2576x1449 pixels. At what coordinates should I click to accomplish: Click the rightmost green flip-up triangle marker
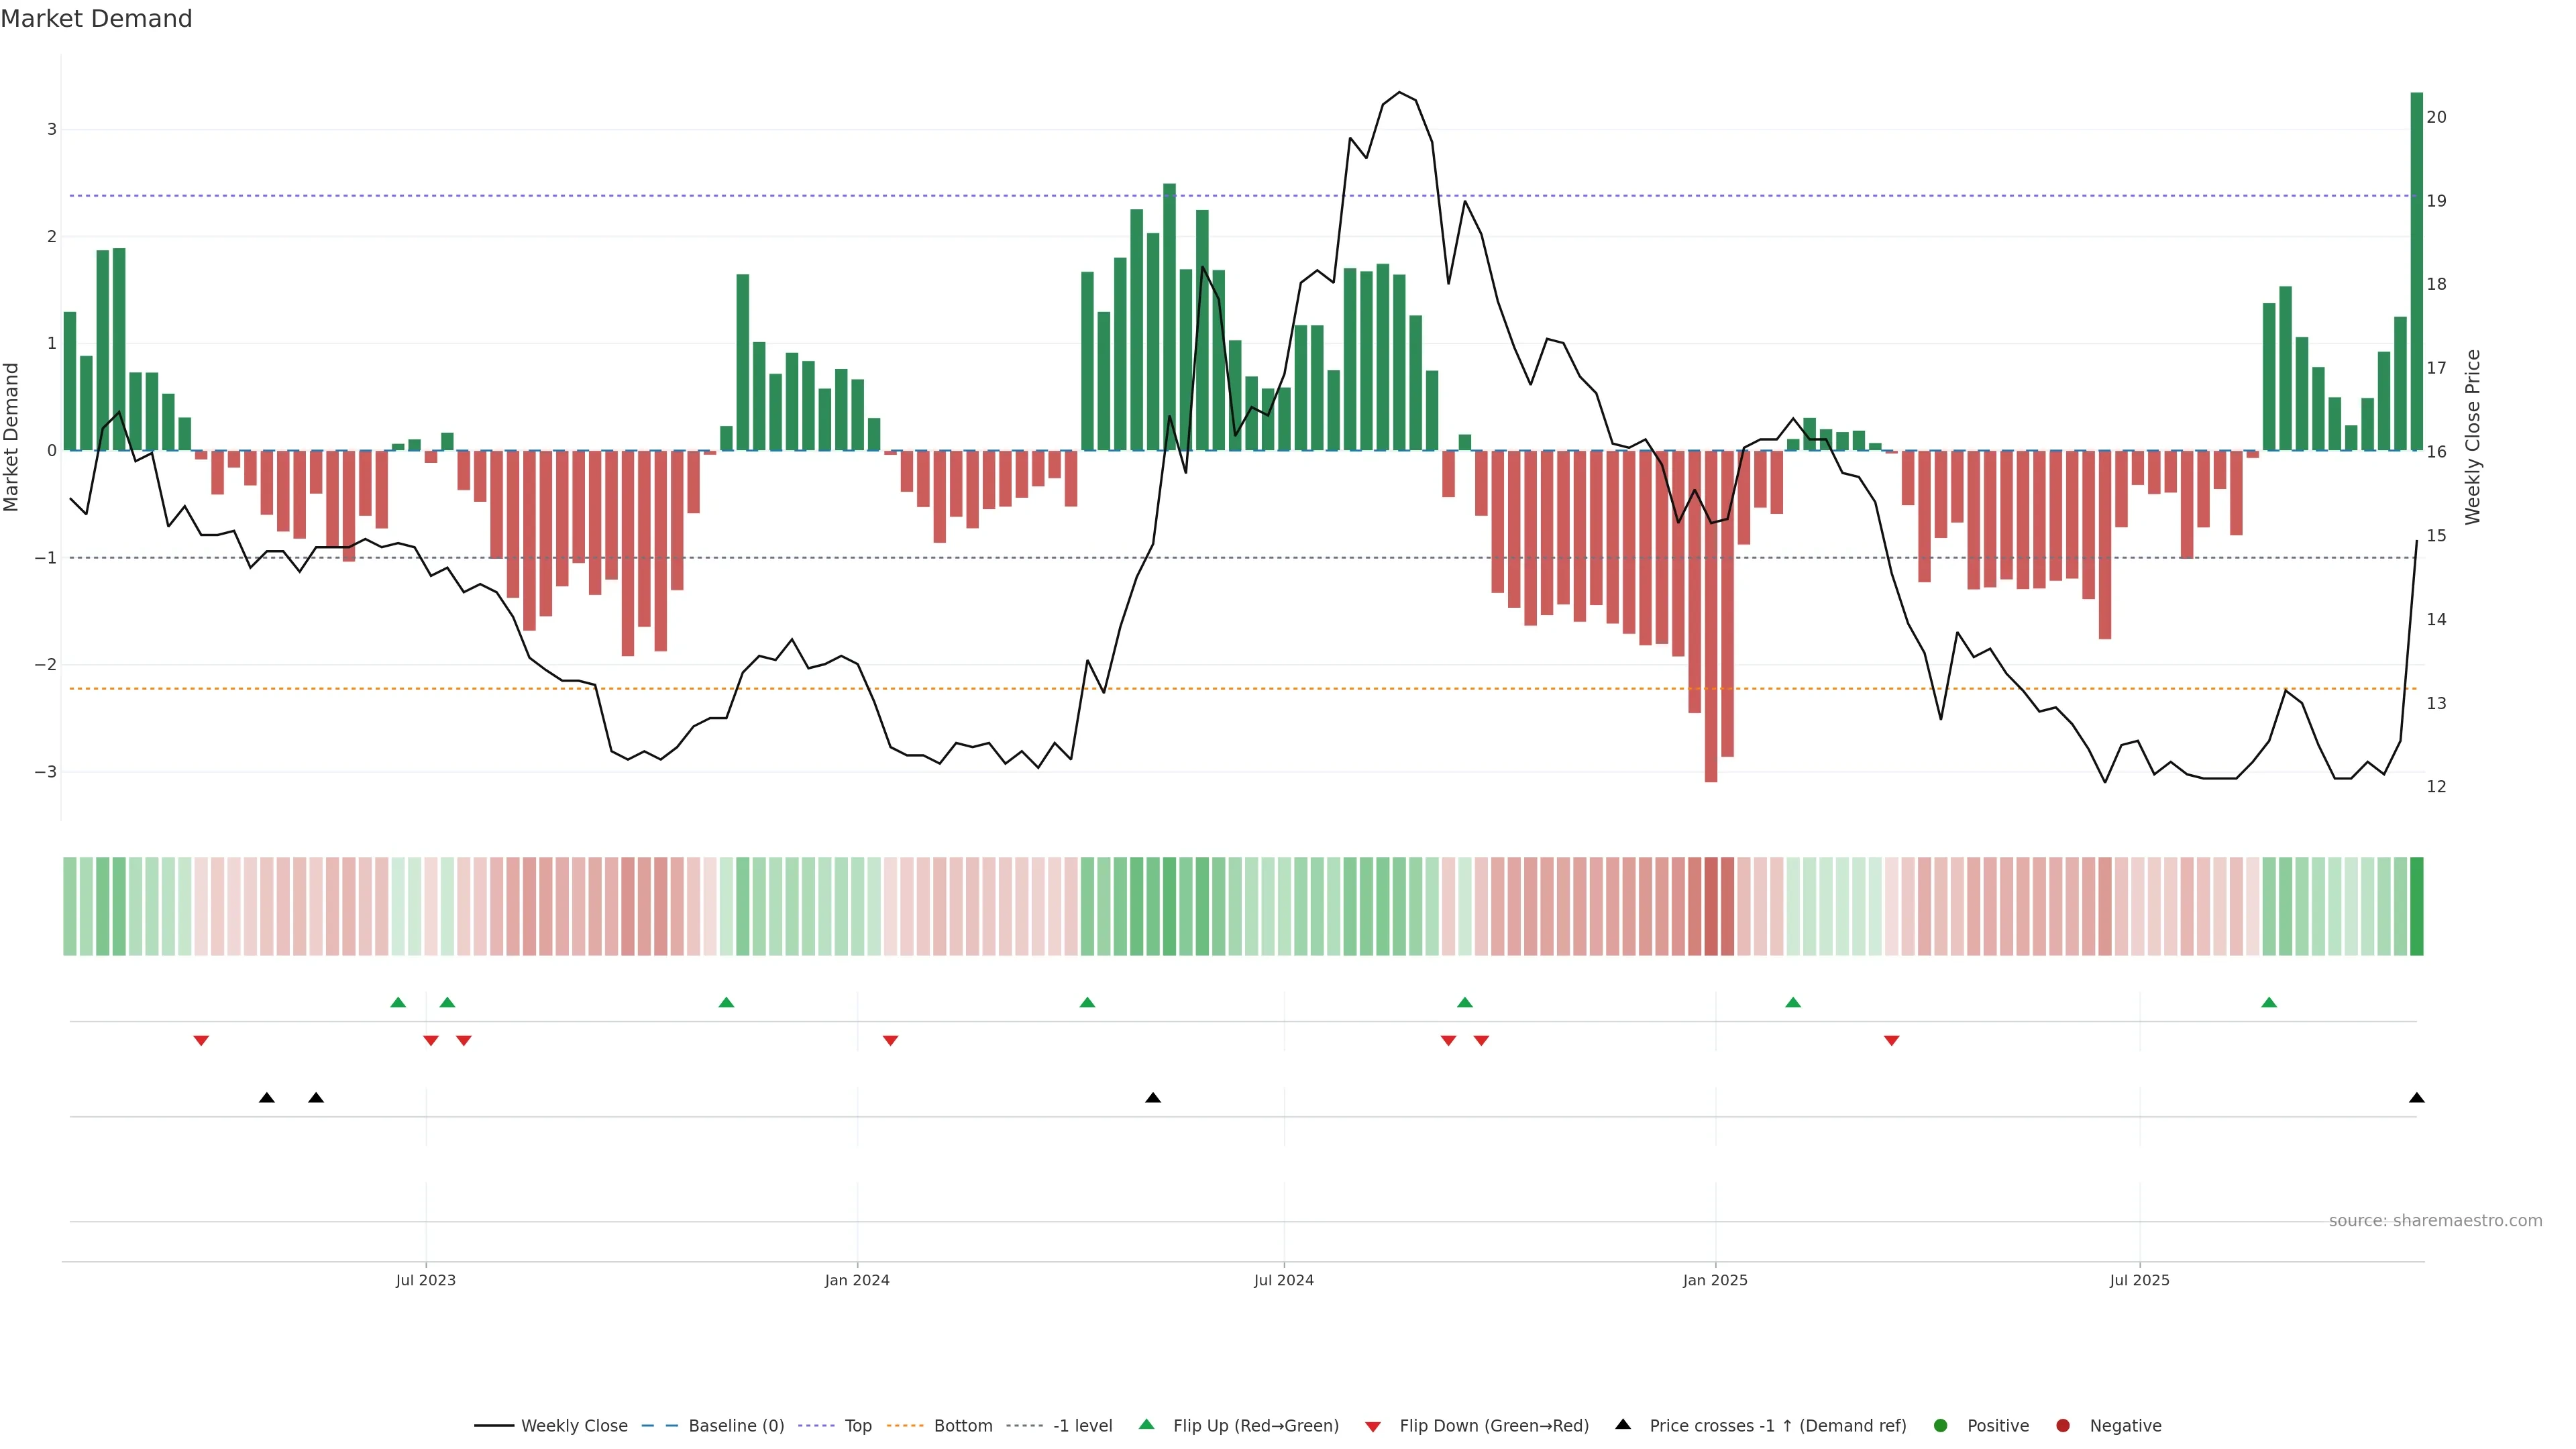click(x=2269, y=1002)
